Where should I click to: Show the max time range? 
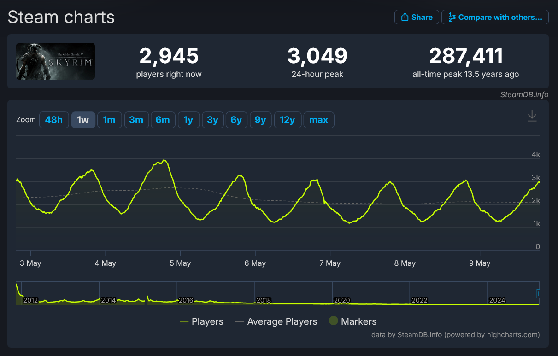pos(318,120)
